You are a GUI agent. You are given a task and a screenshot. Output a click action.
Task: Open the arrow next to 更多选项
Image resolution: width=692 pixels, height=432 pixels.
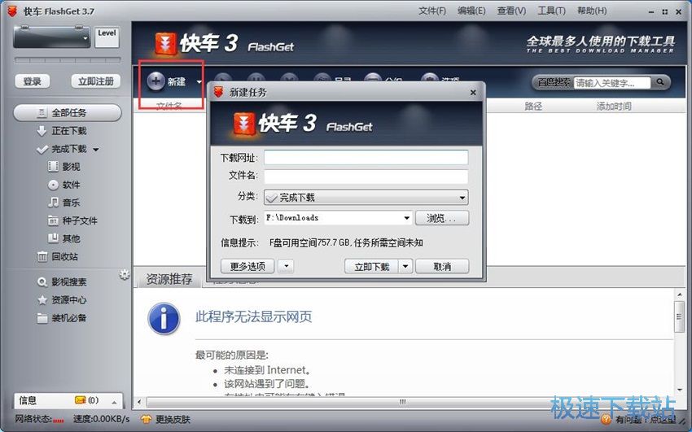[286, 266]
